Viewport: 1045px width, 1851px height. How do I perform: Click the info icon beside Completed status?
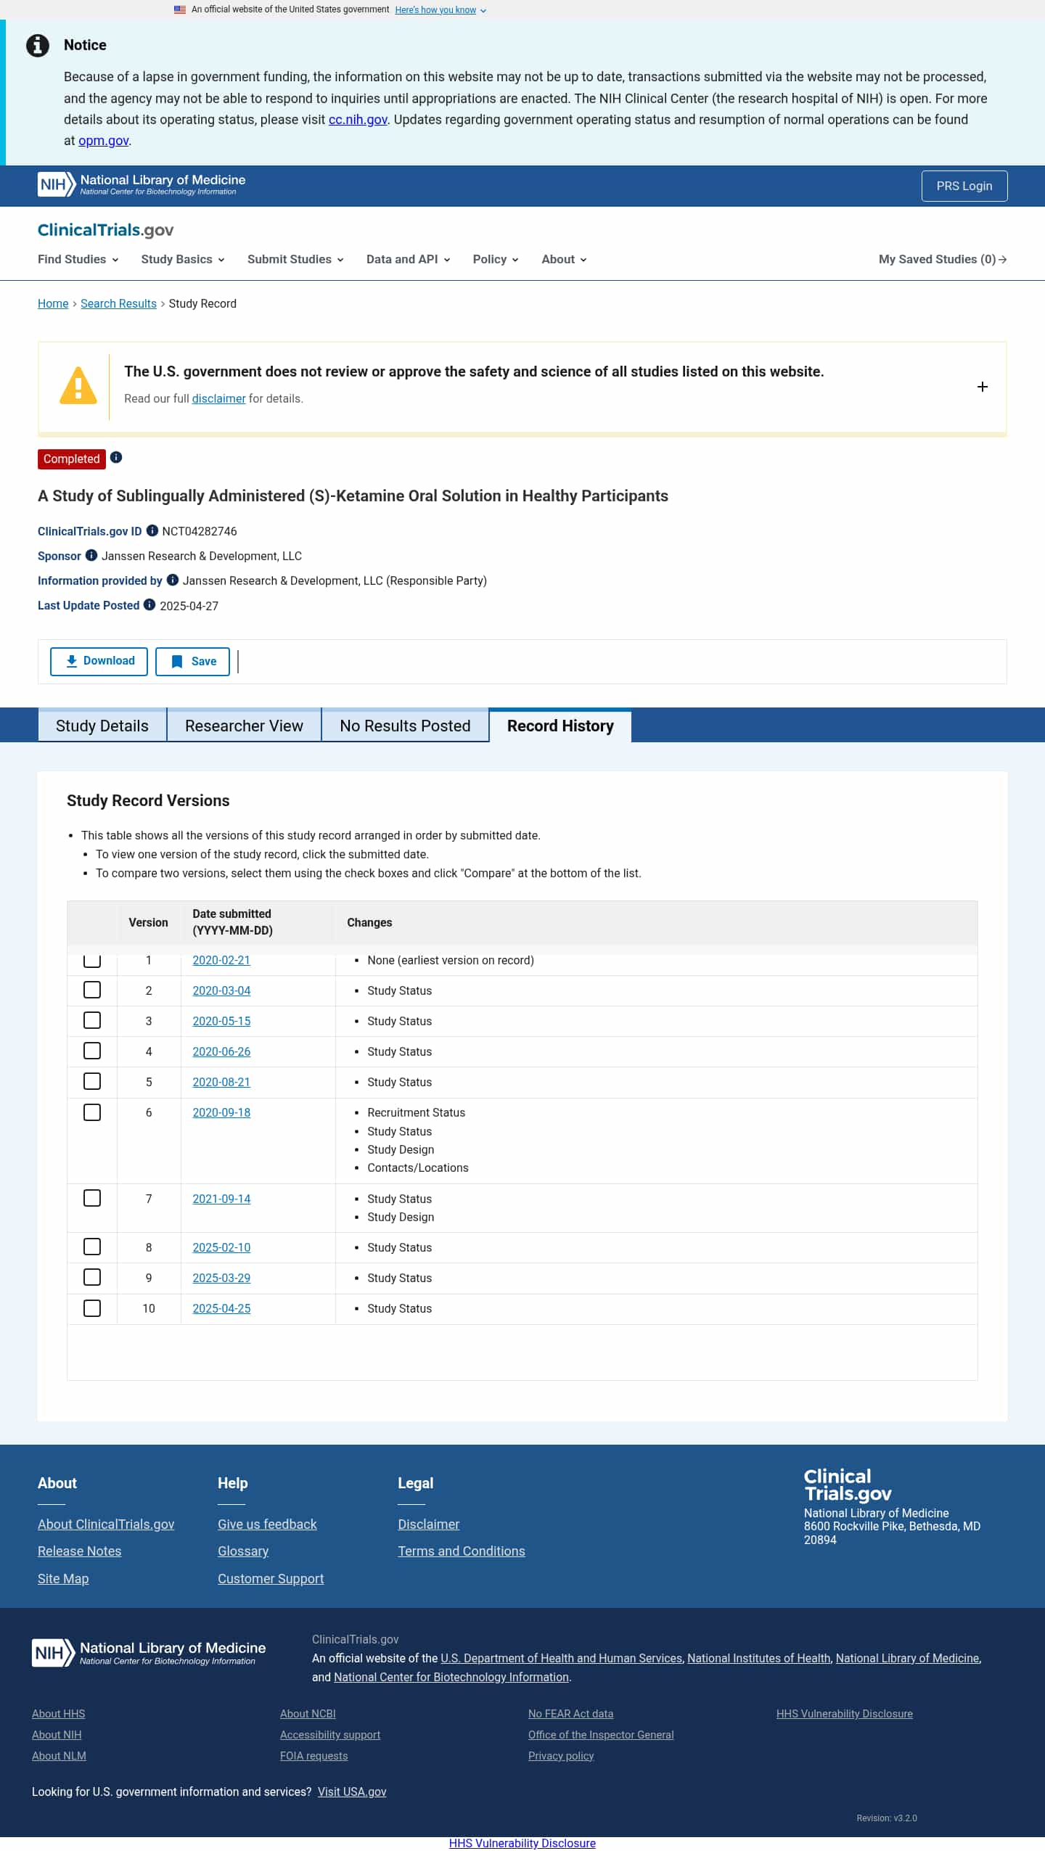coord(116,457)
